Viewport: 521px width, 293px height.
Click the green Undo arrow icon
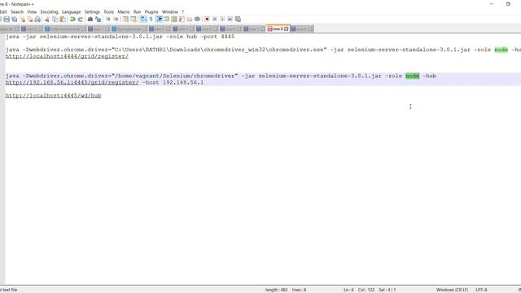pos(72,20)
